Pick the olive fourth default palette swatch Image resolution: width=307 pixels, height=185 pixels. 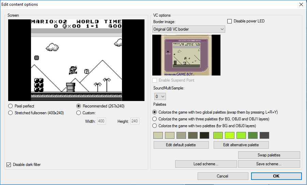[x=193, y=135]
